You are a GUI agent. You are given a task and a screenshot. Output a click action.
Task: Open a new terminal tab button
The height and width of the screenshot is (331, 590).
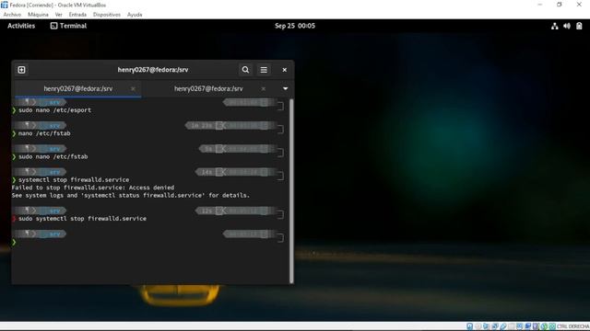pos(21,70)
